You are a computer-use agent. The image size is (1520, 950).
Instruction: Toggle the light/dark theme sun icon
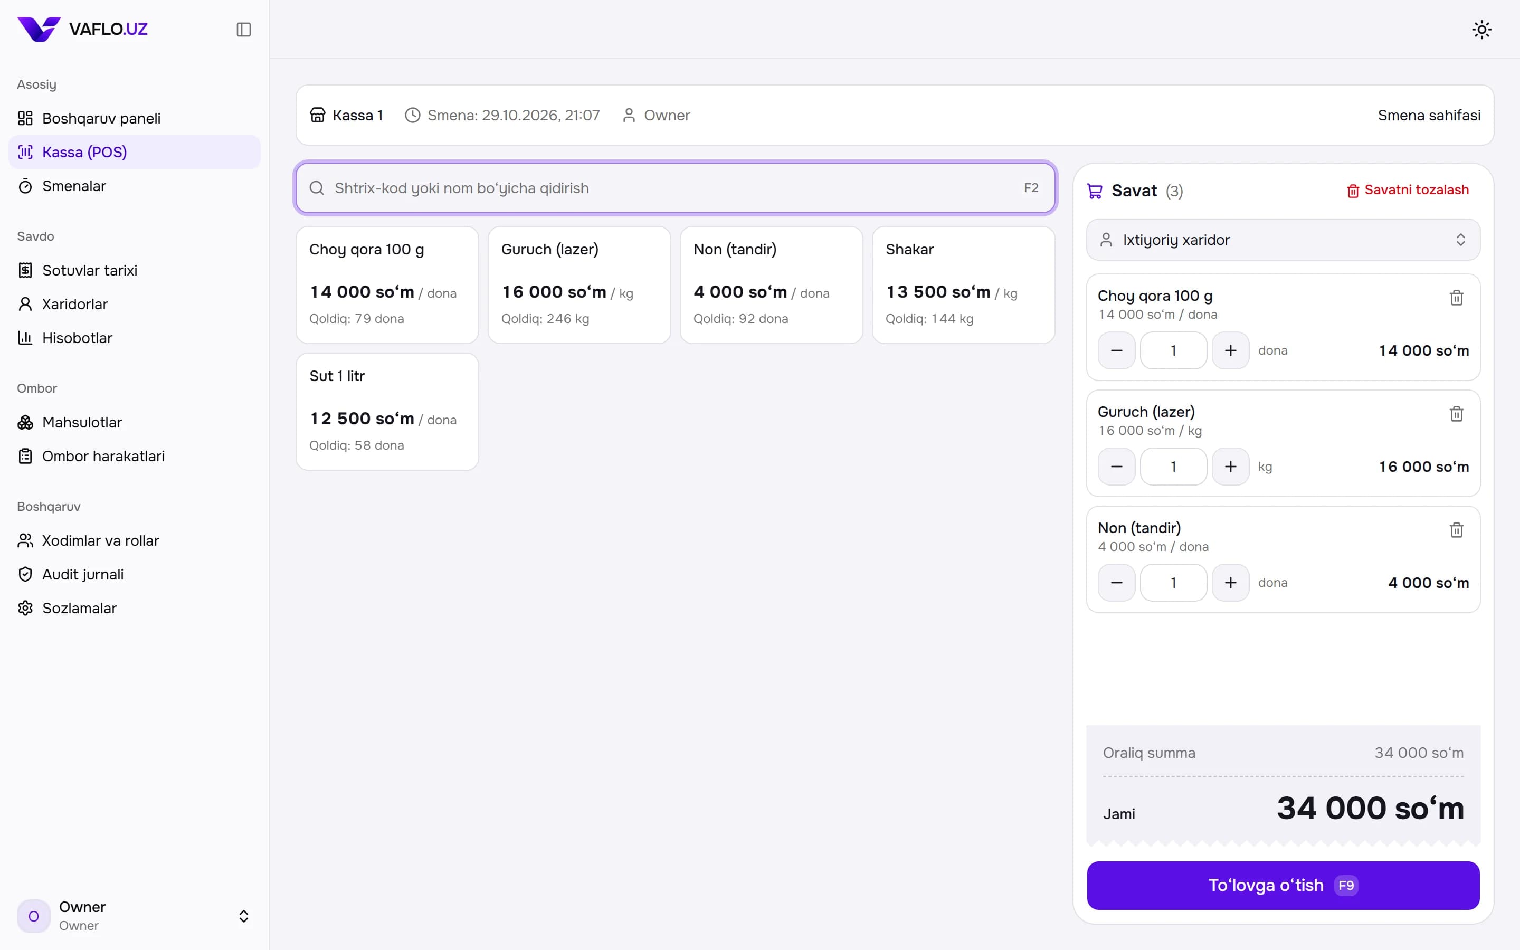tap(1481, 30)
